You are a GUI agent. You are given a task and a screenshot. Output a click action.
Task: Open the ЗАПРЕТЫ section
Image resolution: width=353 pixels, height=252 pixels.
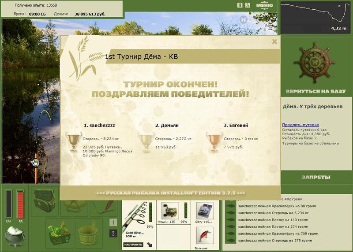[316, 178]
